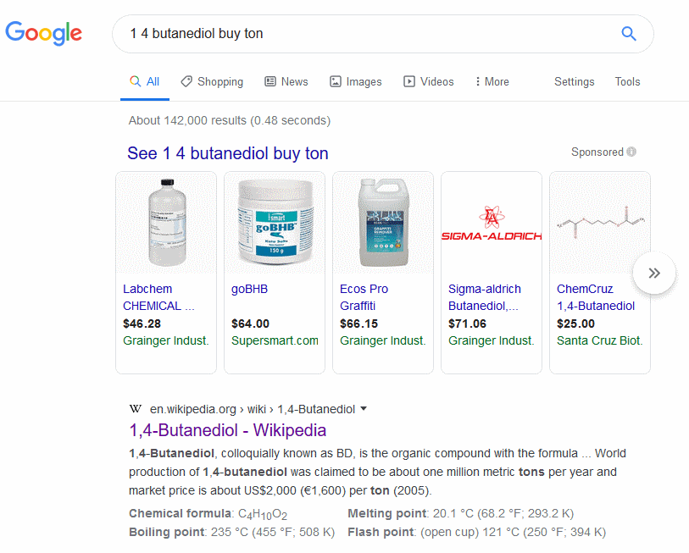
Task: Click the Sponsored info icon
Action: pyautogui.click(x=631, y=152)
